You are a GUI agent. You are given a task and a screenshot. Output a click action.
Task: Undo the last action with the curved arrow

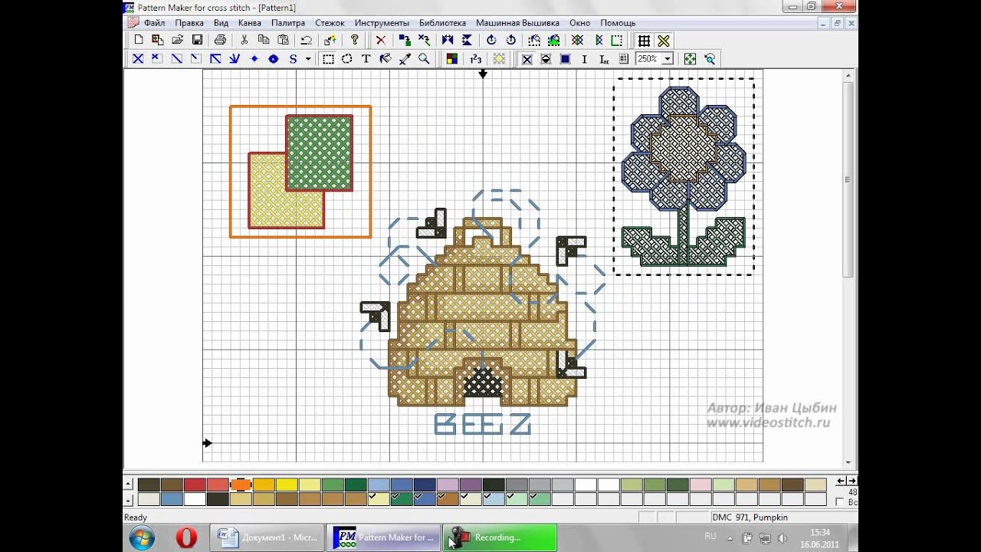coord(307,40)
